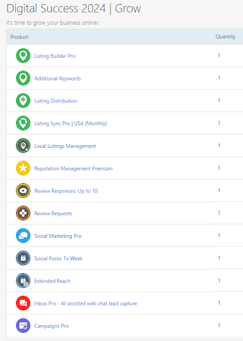Click the Extended Reach icon
The width and height of the screenshot is (243, 341).
[x=23, y=280]
